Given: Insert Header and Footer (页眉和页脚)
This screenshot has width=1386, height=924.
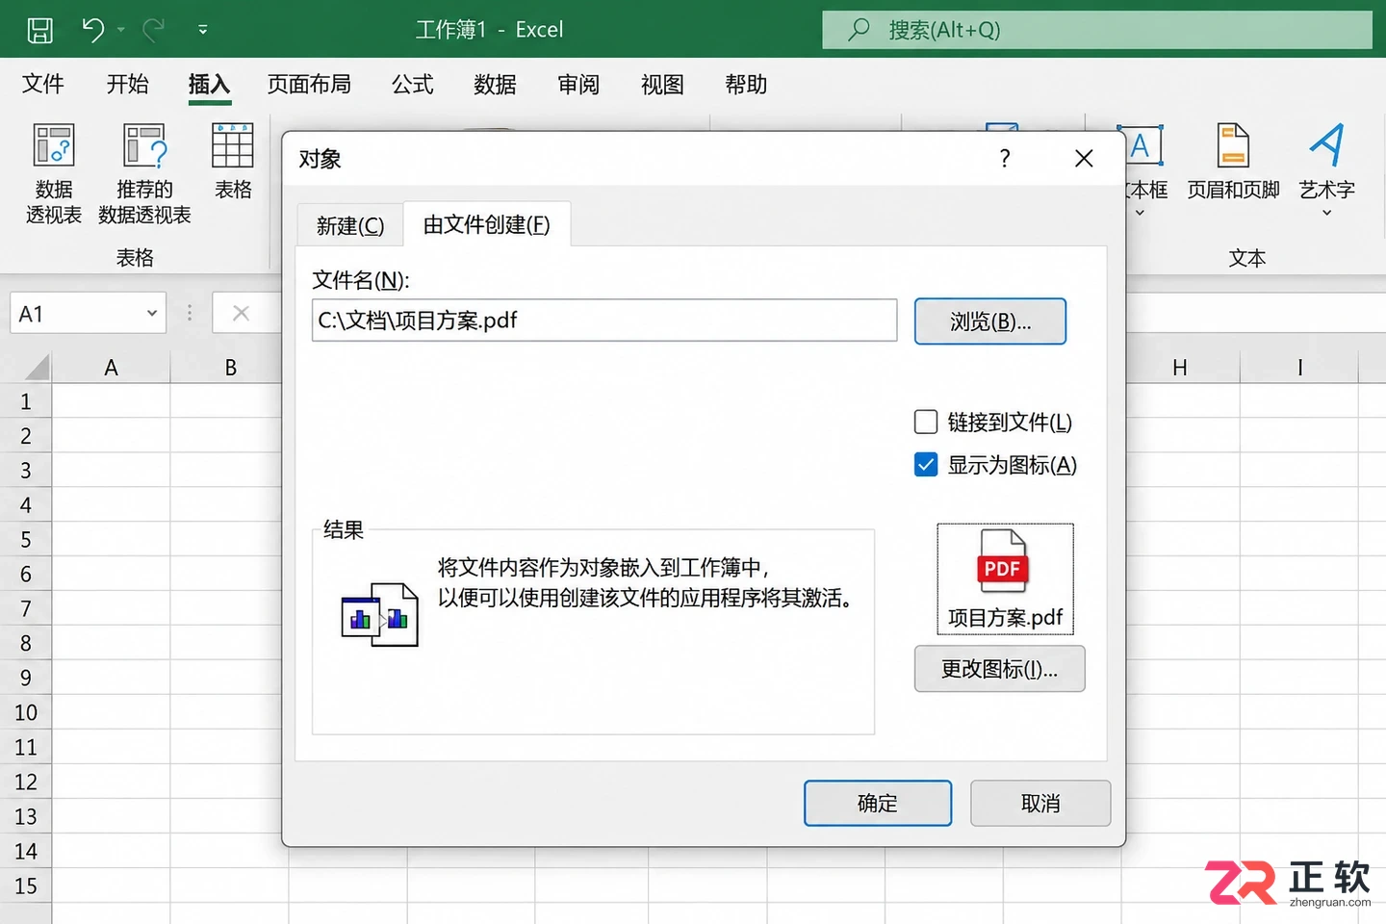Looking at the screenshot, I should click(1233, 162).
